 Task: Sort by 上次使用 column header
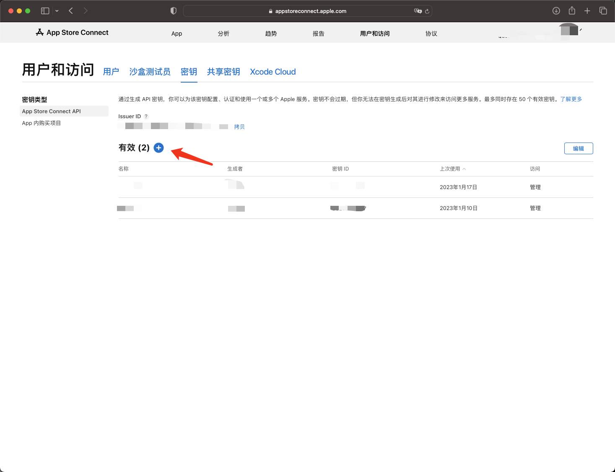[452, 169]
